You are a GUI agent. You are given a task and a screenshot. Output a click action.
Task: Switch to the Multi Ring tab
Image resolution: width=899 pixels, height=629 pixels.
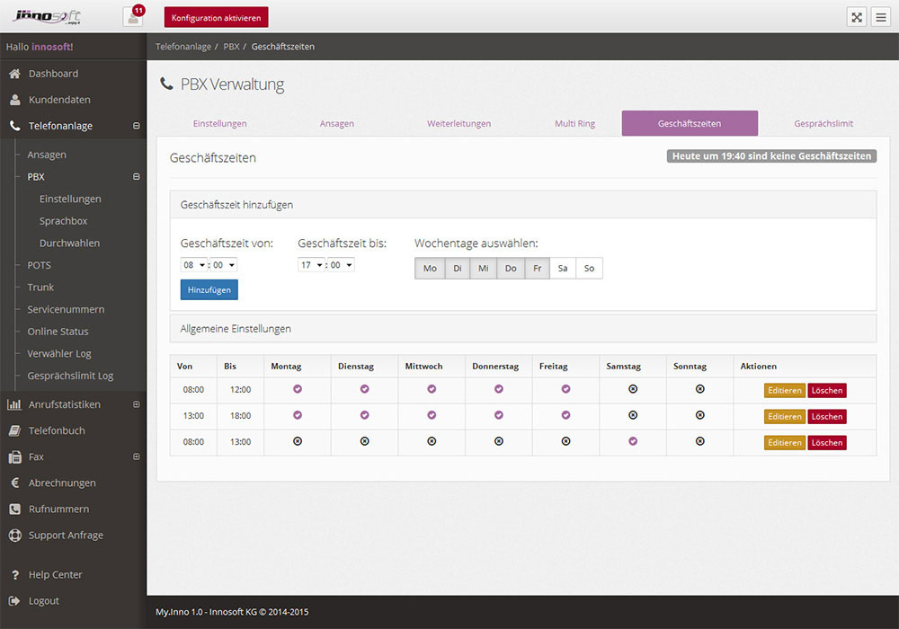coord(574,123)
